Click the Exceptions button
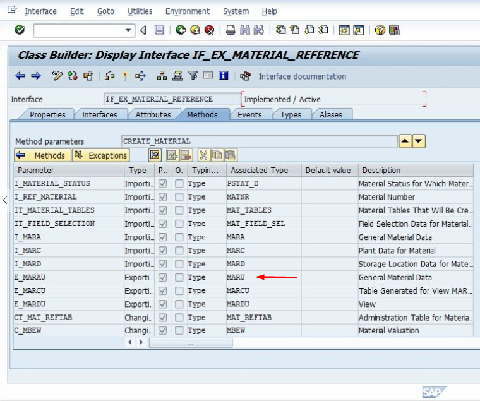This screenshot has height=401, width=480. tap(101, 155)
